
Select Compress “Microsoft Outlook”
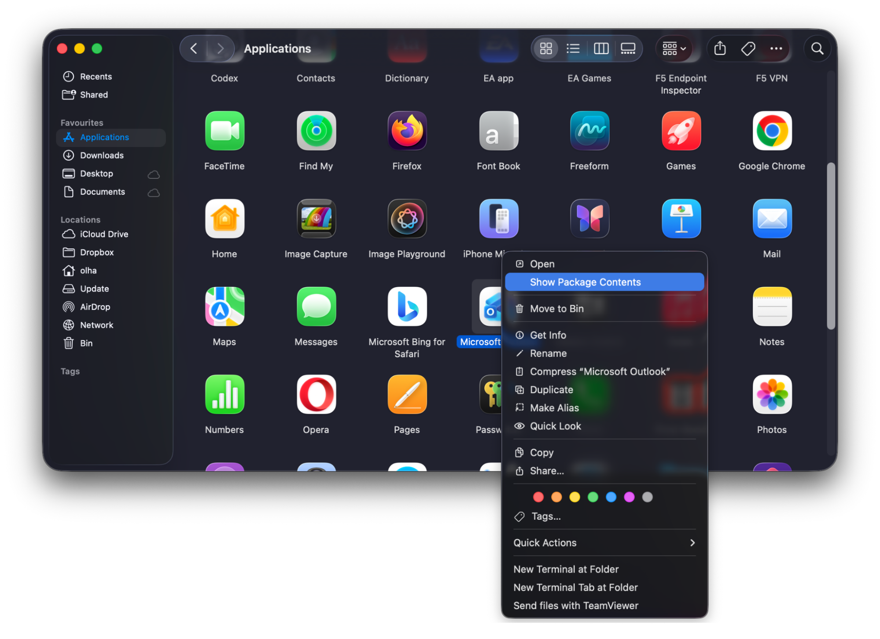pyautogui.click(x=604, y=372)
